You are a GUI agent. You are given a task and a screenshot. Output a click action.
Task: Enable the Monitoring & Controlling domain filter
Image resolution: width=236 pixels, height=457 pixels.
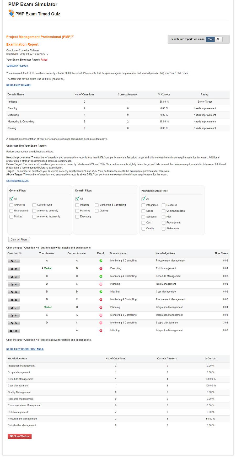97,205
